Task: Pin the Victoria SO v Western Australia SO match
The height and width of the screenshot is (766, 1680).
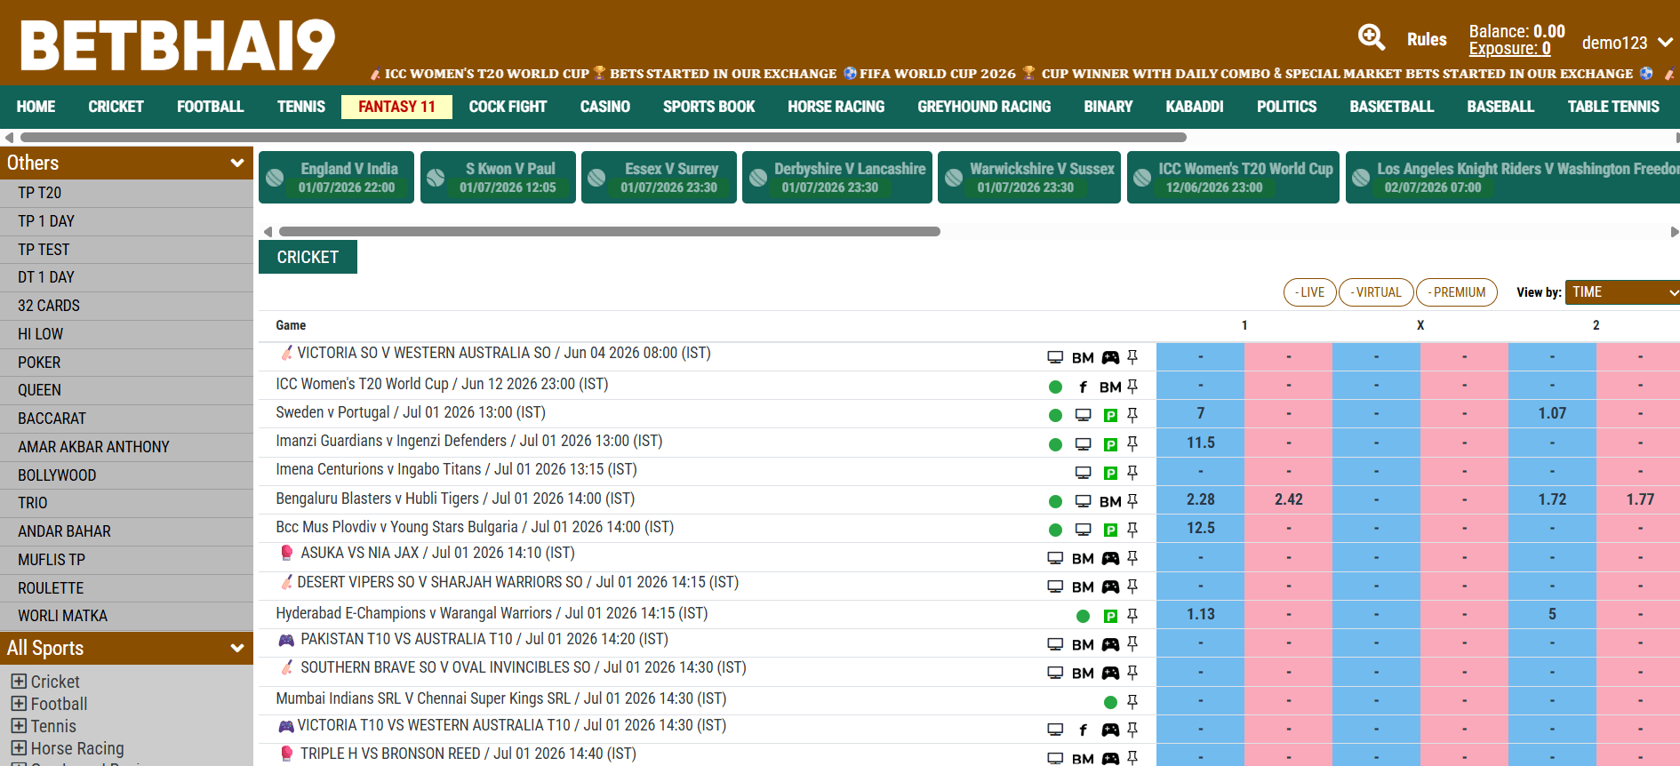Action: tap(1132, 357)
